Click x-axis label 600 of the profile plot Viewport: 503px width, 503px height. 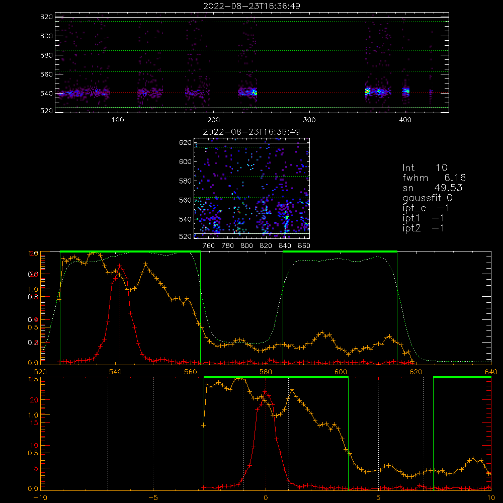(341, 372)
